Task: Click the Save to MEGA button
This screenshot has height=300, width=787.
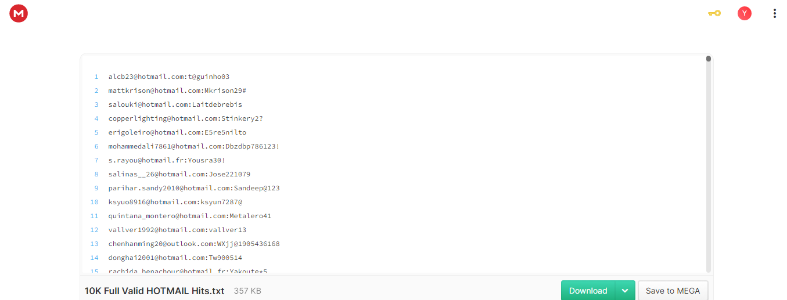Action: (673, 291)
